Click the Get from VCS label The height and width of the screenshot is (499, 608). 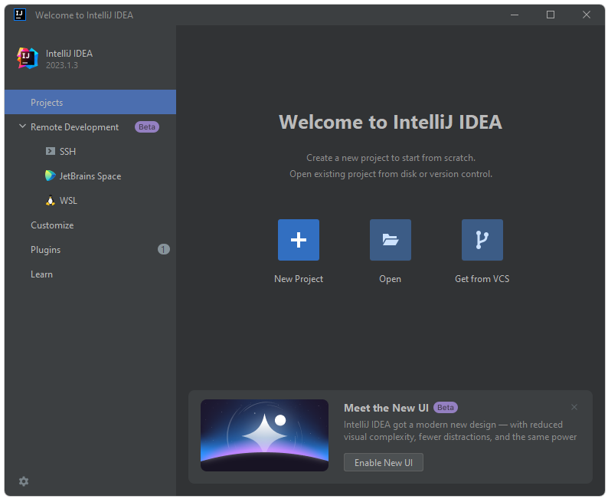point(482,279)
